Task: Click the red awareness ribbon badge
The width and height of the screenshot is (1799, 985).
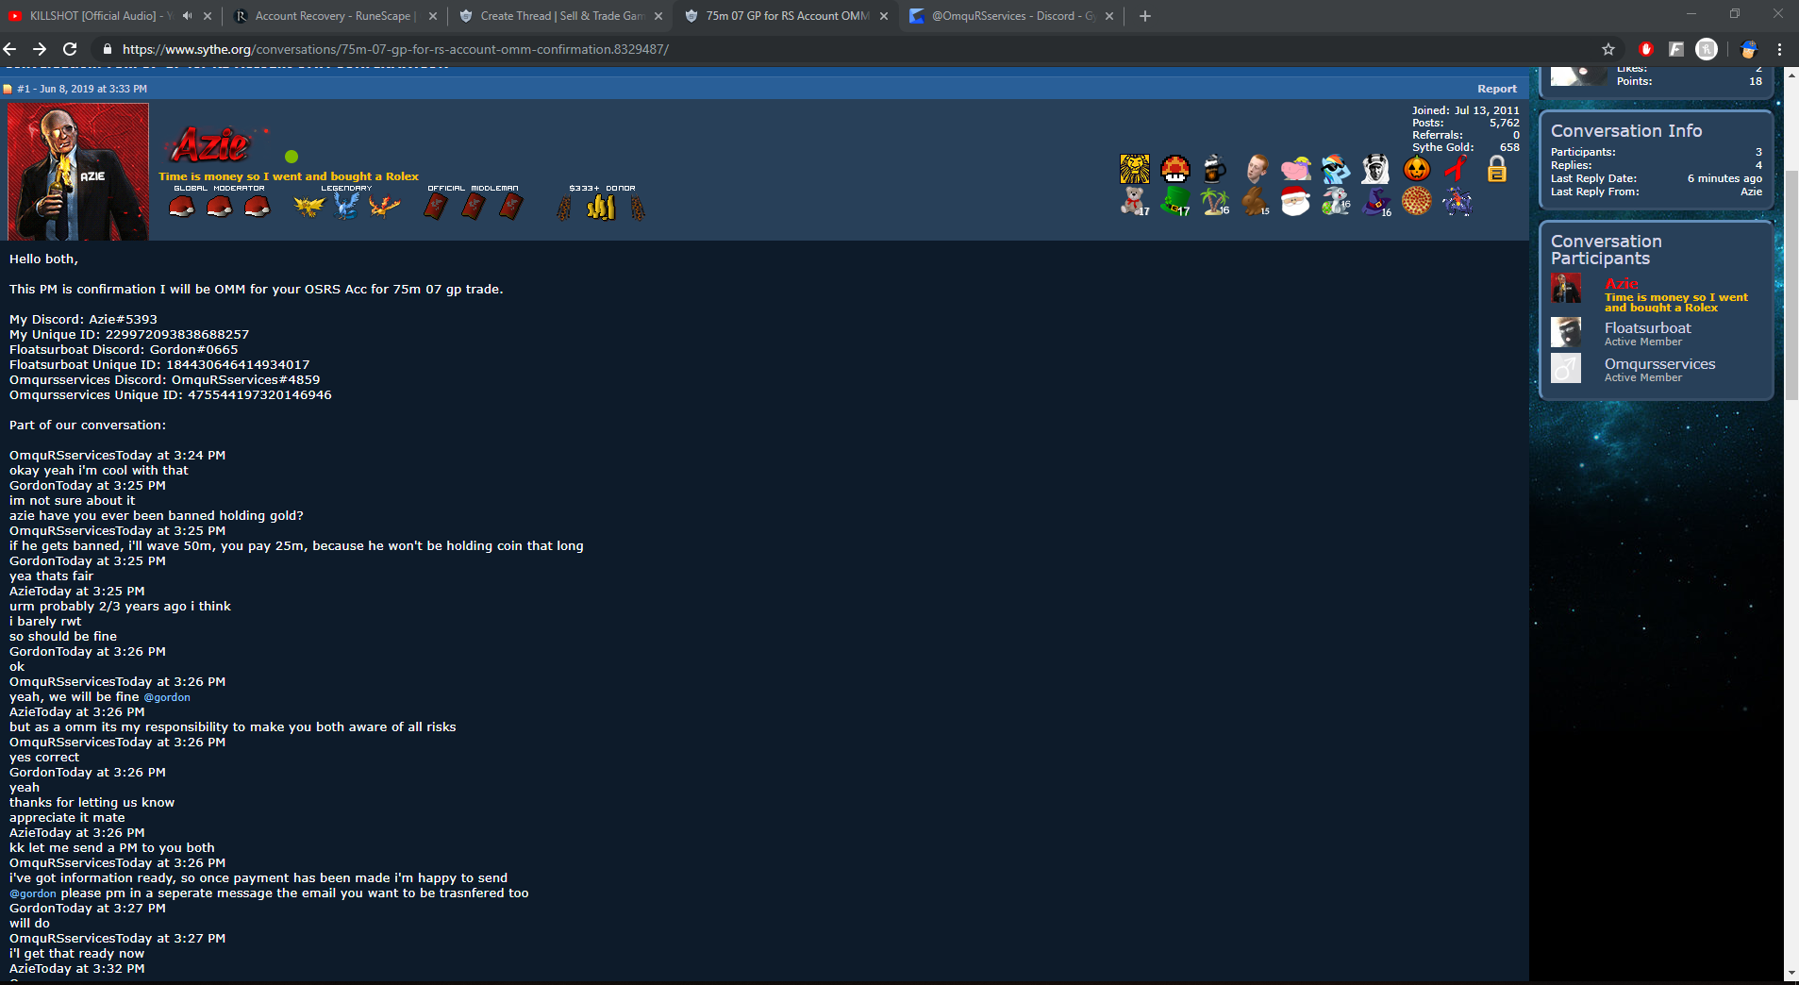Action: (x=1457, y=169)
